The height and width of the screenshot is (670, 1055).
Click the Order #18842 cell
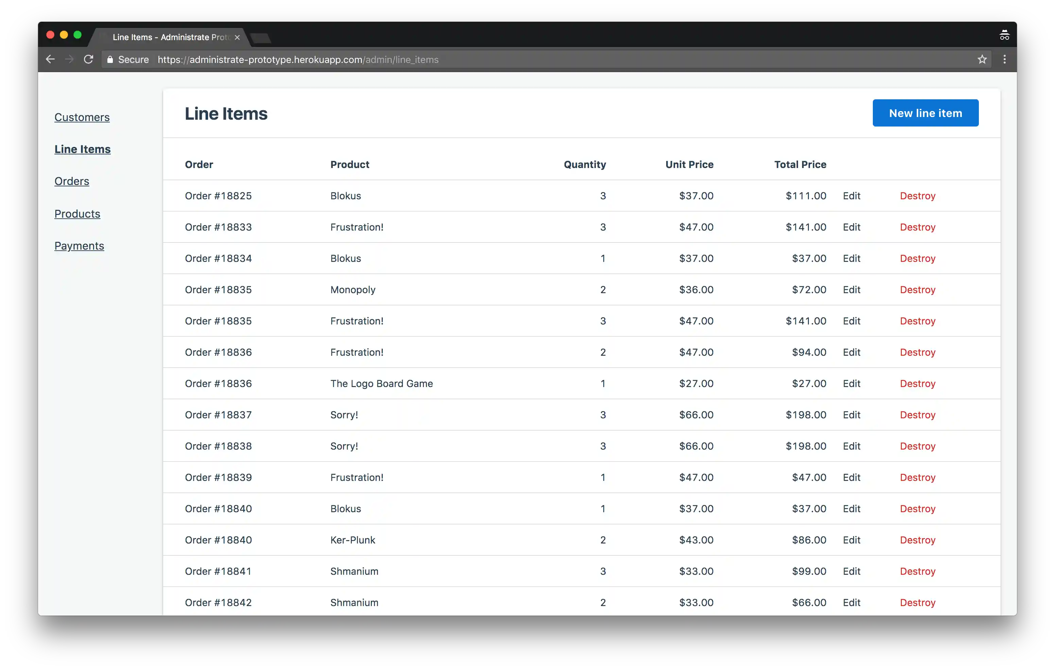click(218, 602)
